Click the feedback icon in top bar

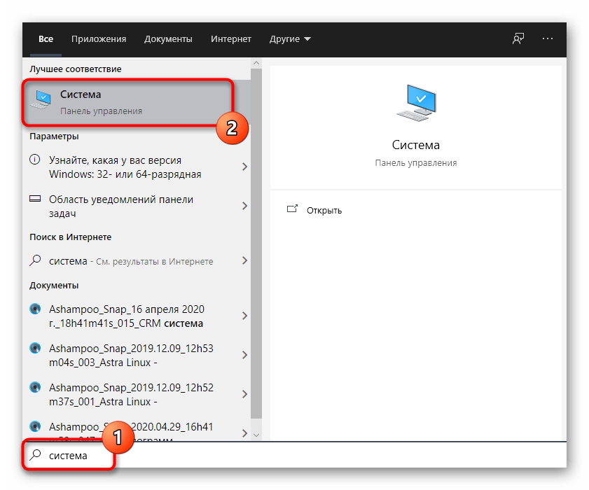click(x=518, y=39)
